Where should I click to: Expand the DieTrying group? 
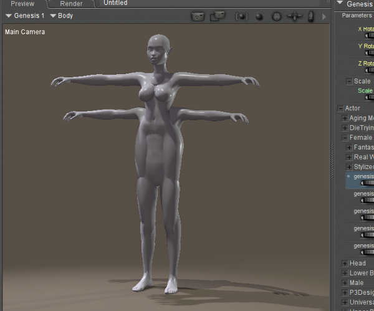(345, 128)
